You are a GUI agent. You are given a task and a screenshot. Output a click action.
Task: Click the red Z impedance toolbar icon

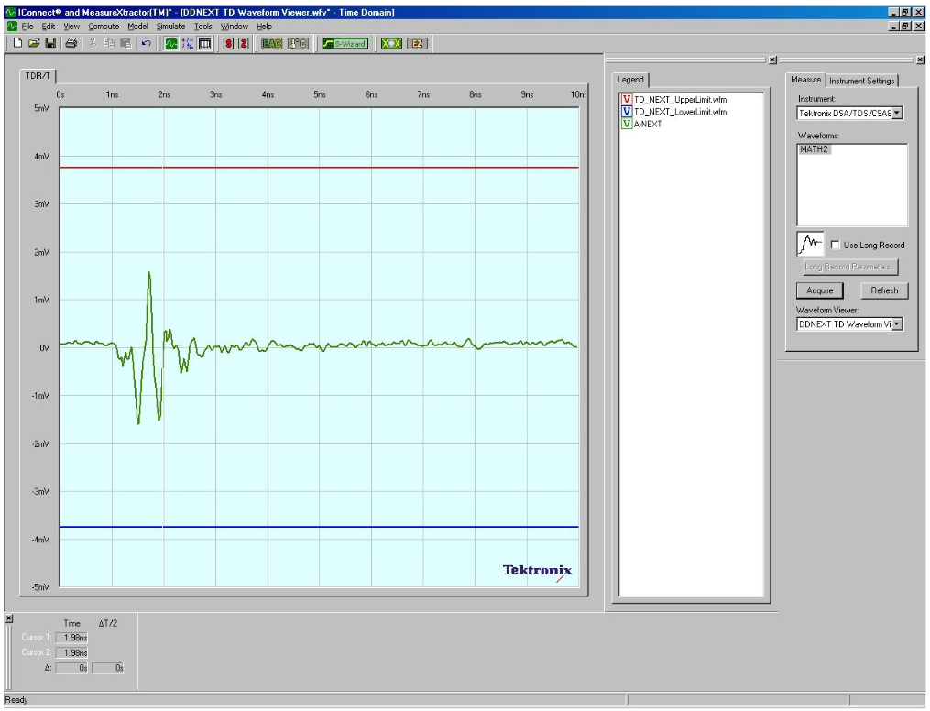[x=243, y=43]
